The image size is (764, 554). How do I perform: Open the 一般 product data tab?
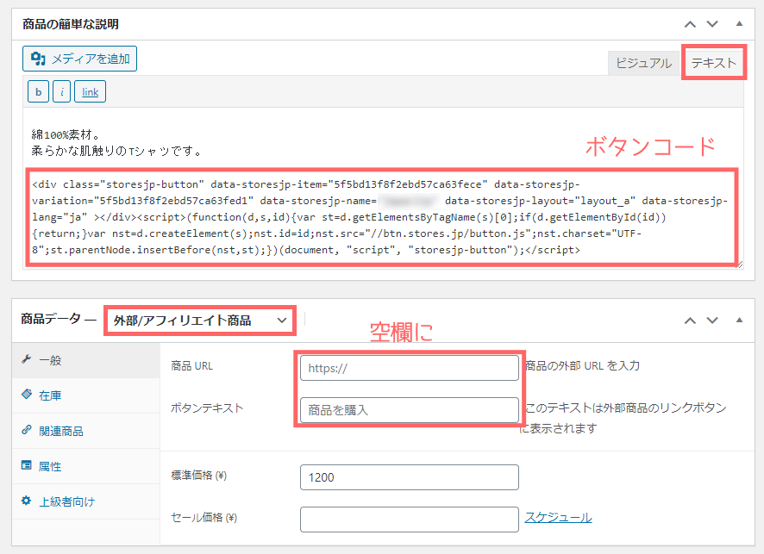pyautogui.click(x=86, y=361)
